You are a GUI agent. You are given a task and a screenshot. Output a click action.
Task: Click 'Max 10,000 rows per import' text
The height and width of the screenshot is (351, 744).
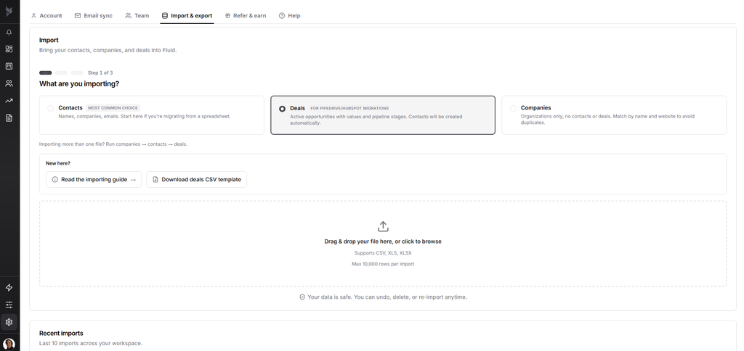click(383, 264)
